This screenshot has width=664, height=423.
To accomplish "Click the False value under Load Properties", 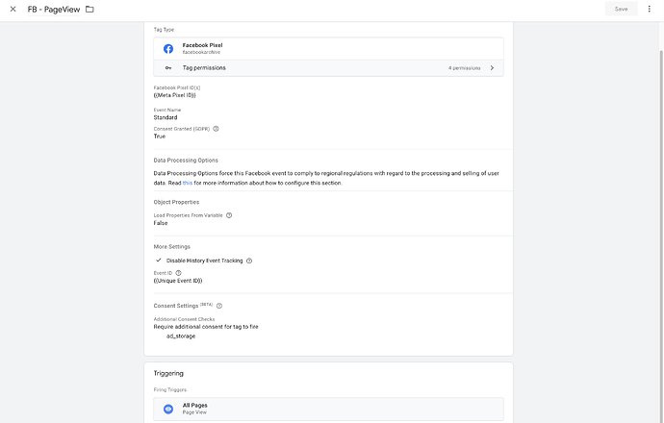I will pos(161,223).
